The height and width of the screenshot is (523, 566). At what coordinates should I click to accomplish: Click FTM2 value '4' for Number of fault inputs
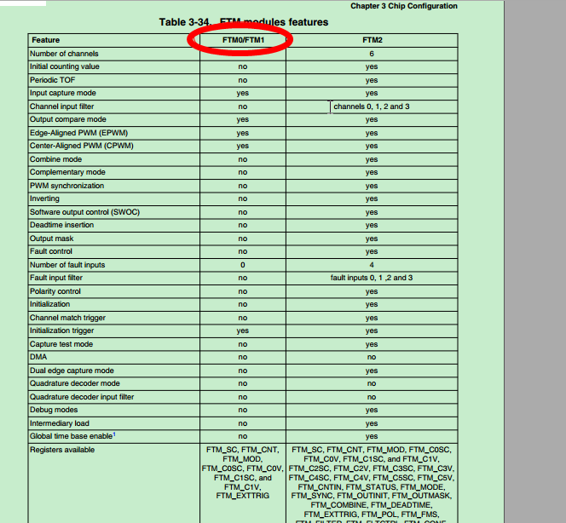tap(372, 265)
